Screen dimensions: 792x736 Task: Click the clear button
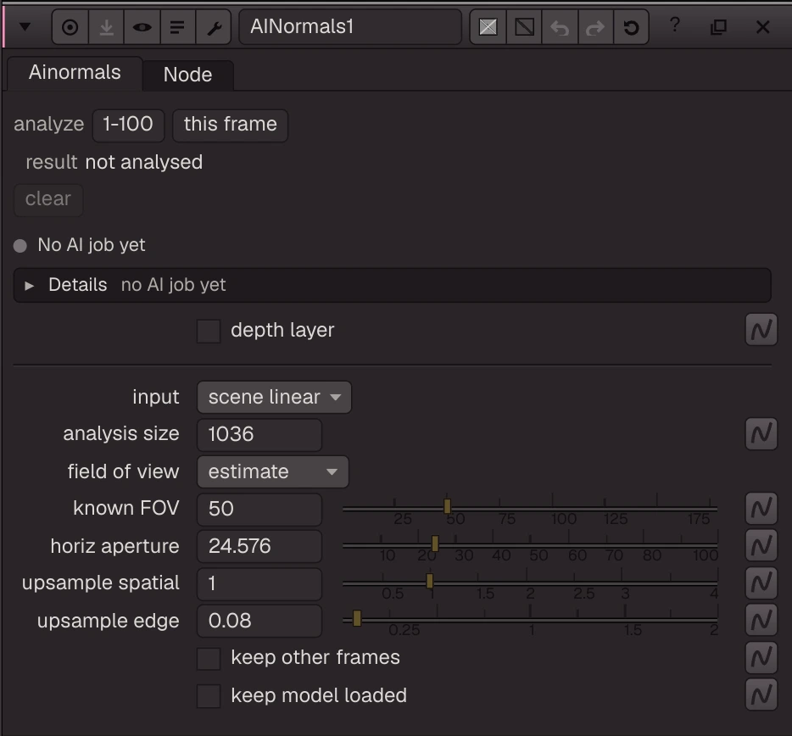48,199
